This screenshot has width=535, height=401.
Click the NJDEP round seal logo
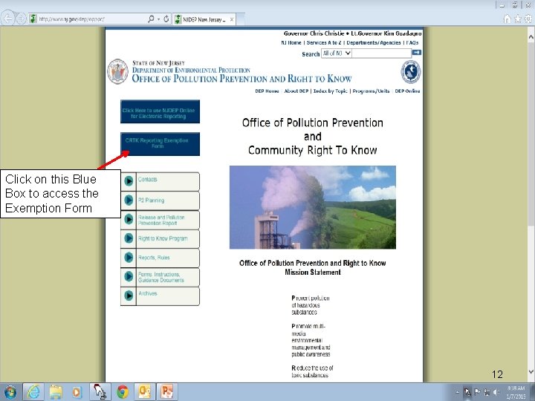[x=410, y=72]
